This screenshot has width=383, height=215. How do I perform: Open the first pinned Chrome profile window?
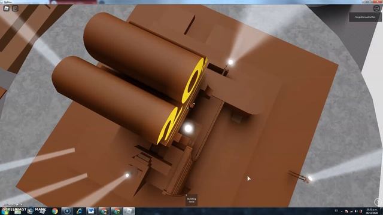[104, 211]
